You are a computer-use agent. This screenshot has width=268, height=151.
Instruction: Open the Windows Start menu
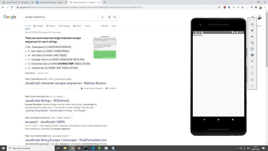(3, 148)
